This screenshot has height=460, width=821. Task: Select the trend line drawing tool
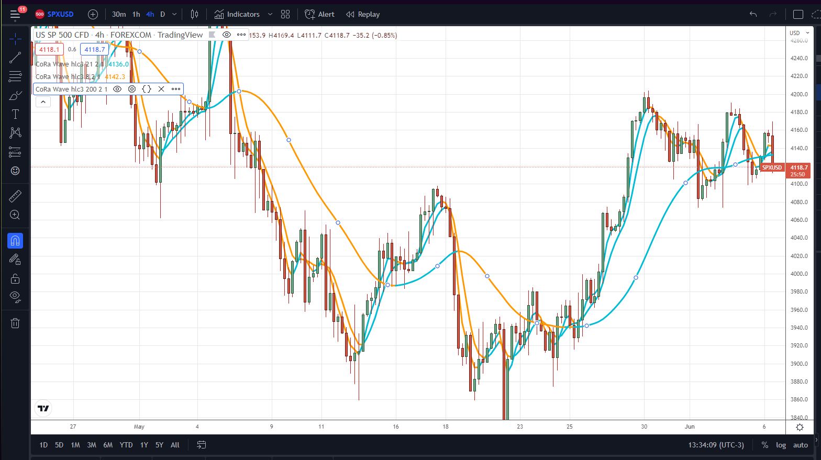(15, 57)
